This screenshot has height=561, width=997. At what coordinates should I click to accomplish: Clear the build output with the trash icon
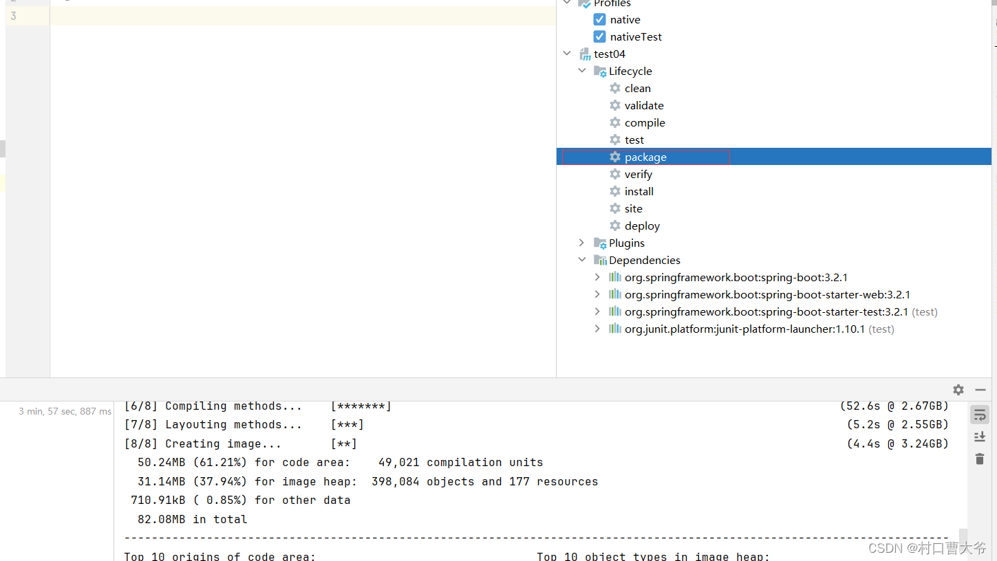click(x=979, y=459)
